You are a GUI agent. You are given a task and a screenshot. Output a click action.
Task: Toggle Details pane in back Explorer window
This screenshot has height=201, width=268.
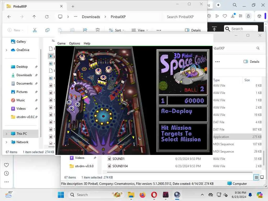point(252,62)
